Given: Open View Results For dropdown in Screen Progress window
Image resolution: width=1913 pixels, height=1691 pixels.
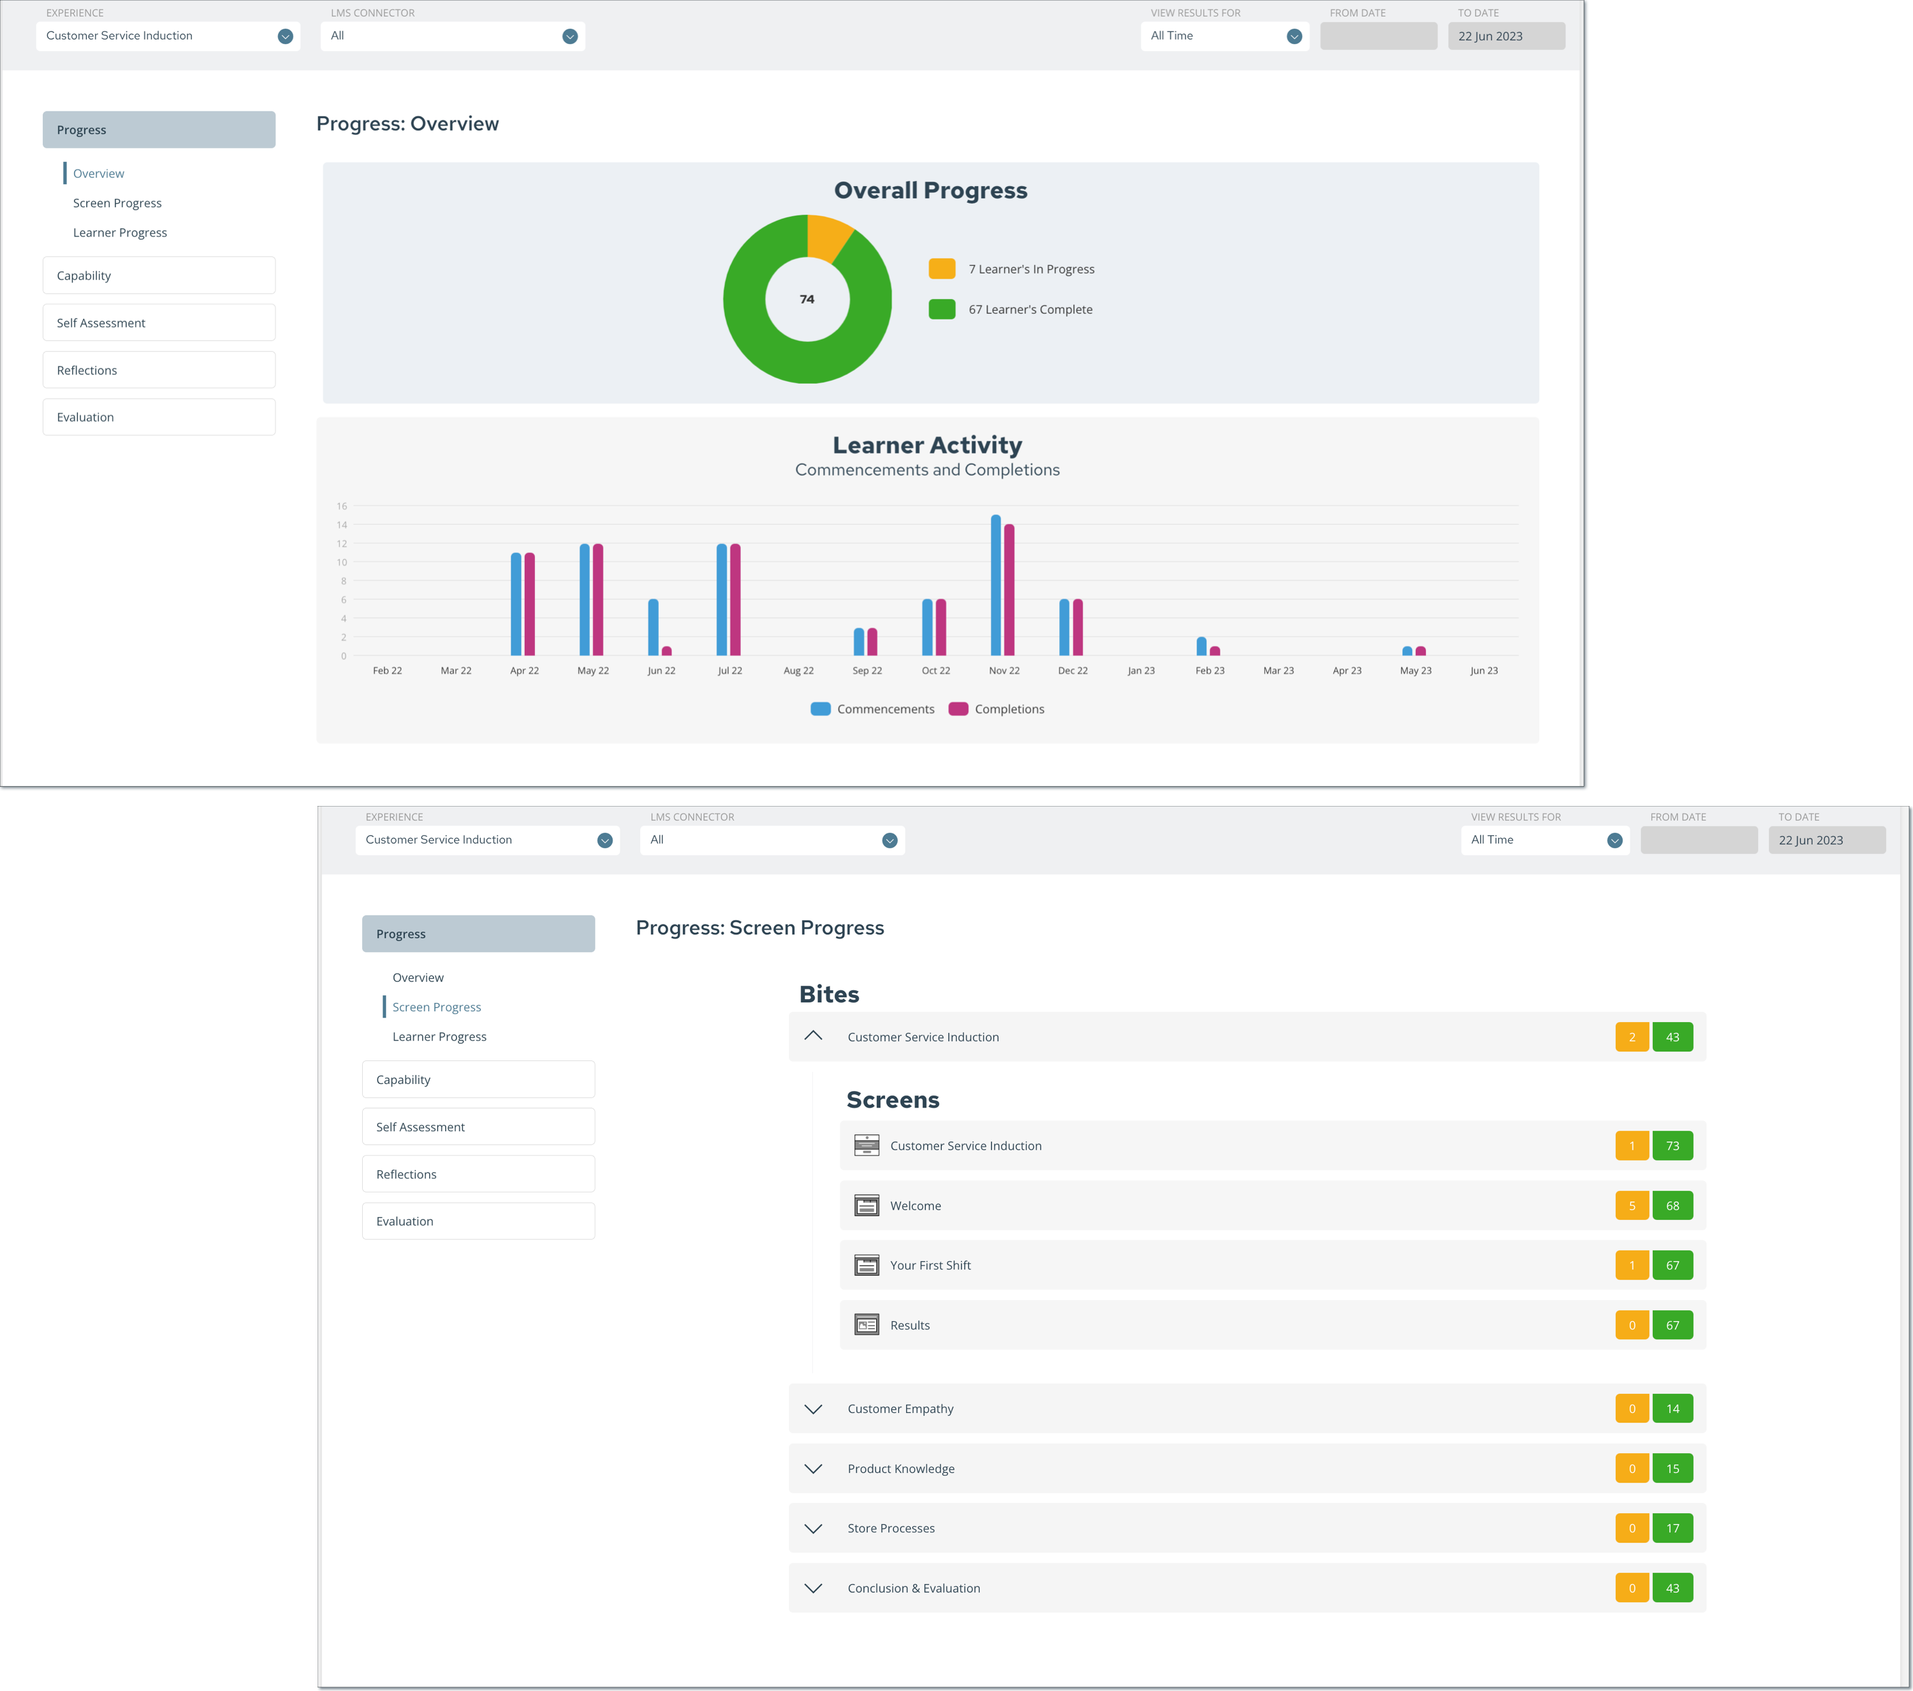Looking at the screenshot, I should coord(1545,840).
